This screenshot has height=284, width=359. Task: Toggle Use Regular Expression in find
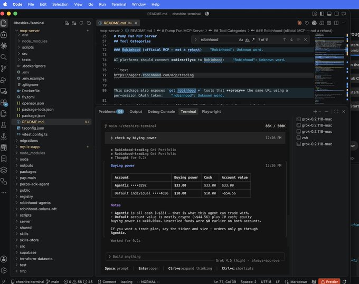253,40
